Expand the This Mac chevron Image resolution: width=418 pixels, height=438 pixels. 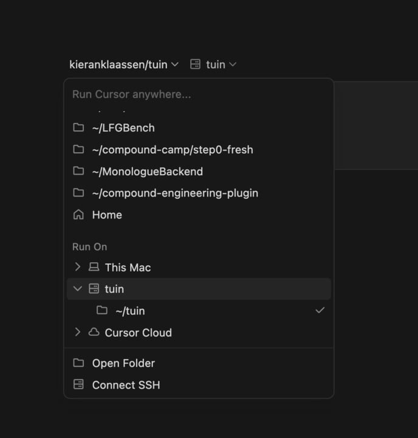(78, 267)
